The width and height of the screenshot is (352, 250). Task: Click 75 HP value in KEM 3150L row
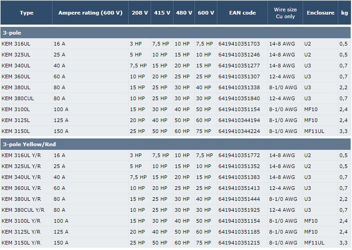click(204, 131)
